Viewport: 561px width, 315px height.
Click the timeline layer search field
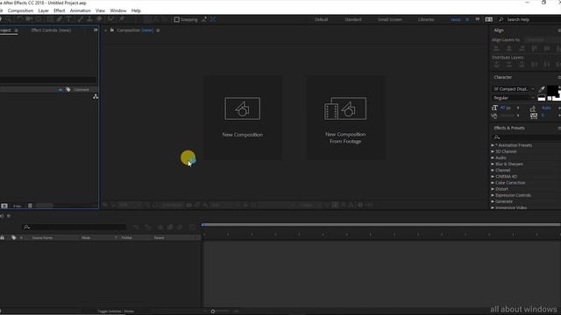[x=75, y=227]
